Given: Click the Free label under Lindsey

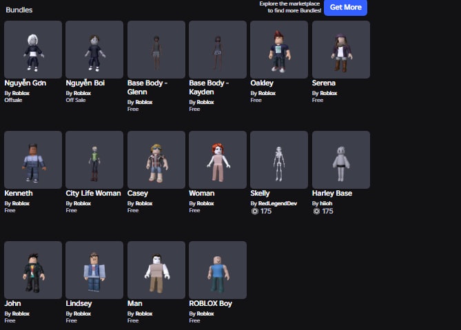Looking at the screenshot, I should (x=72, y=320).
